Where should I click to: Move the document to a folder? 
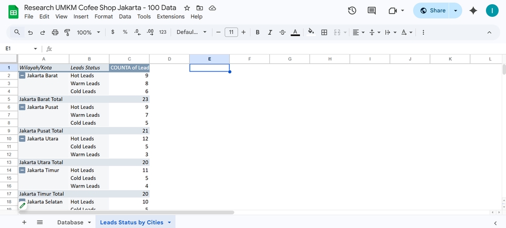pos(200,8)
